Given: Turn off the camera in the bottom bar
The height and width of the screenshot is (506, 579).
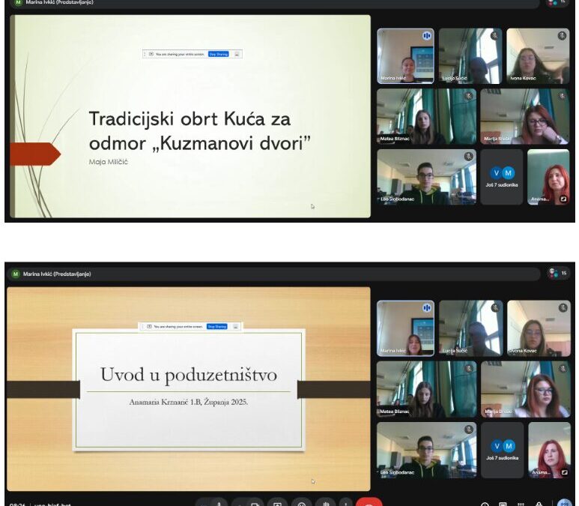Looking at the screenshot, I should tap(255, 504).
